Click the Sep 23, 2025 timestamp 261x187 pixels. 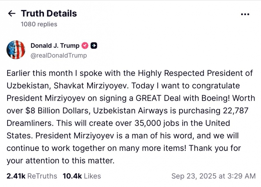coord(213,176)
